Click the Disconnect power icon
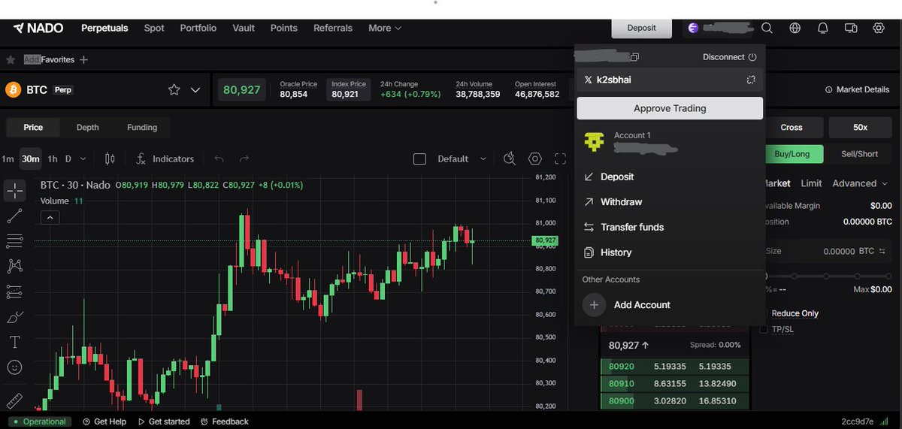The height and width of the screenshot is (429, 902). point(752,57)
